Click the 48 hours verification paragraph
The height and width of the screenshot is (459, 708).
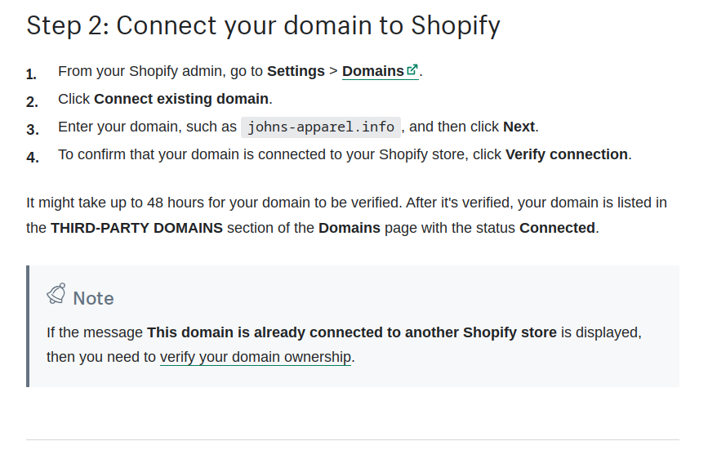[x=346, y=215]
